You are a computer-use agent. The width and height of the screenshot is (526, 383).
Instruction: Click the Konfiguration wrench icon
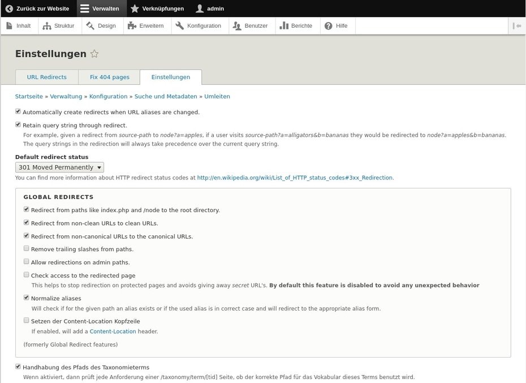[x=180, y=25]
